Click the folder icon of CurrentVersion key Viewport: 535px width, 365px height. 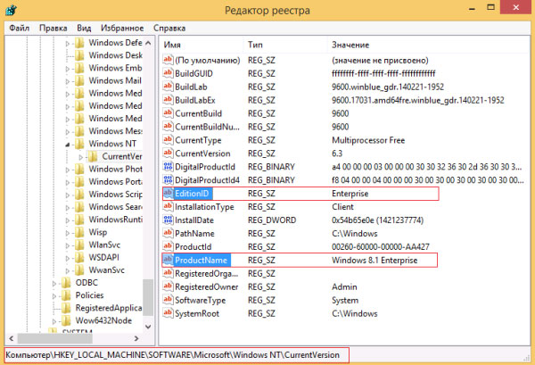click(x=93, y=156)
